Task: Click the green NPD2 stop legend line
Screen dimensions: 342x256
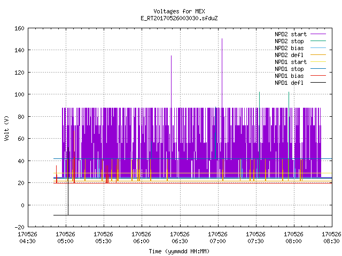Action: [x=318, y=41]
